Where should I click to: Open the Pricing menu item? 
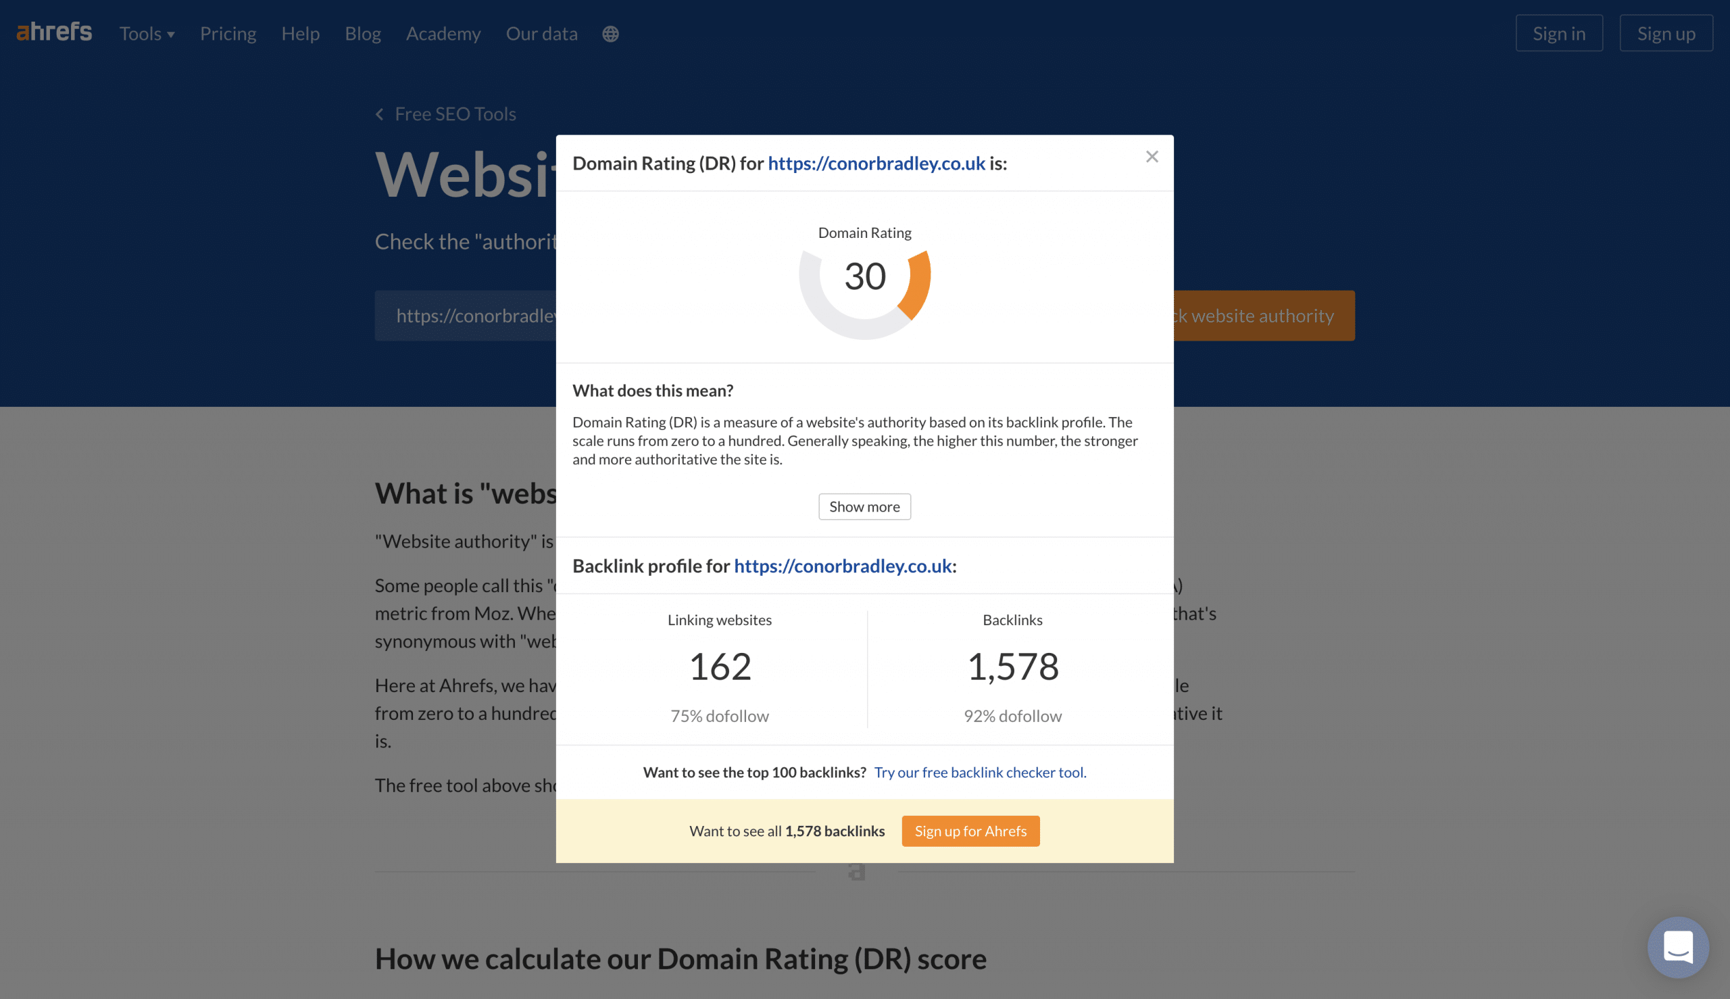(x=228, y=34)
